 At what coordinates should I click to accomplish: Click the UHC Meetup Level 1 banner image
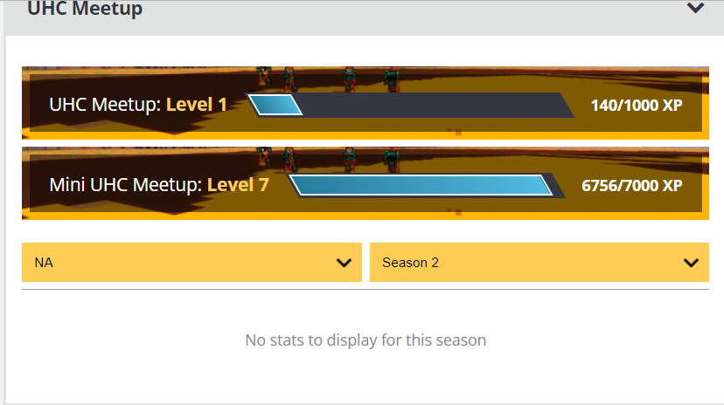click(x=365, y=103)
